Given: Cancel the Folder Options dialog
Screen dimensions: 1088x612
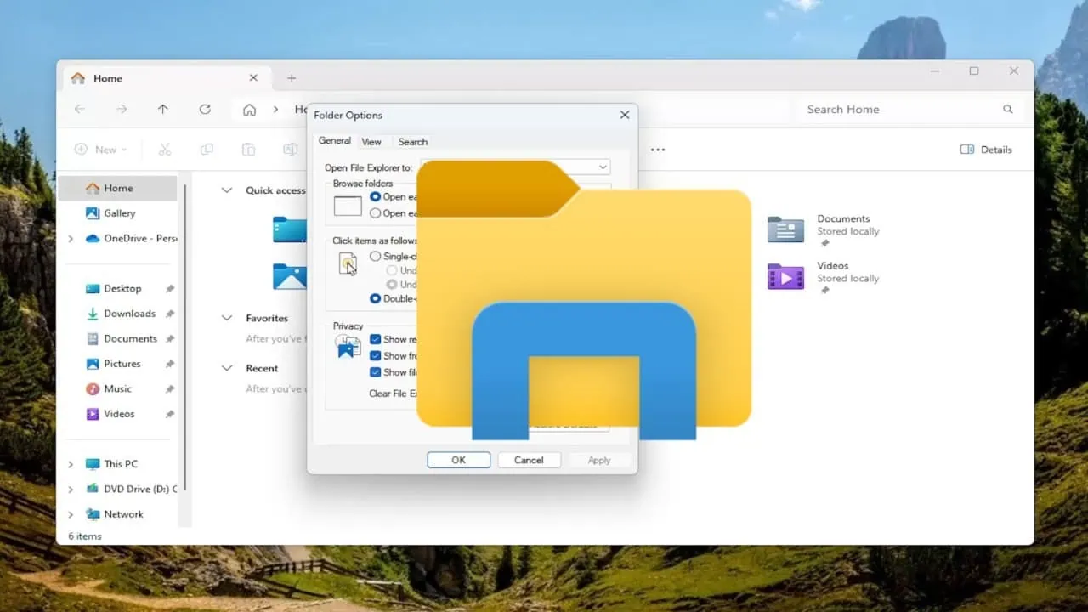Looking at the screenshot, I should 529,459.
